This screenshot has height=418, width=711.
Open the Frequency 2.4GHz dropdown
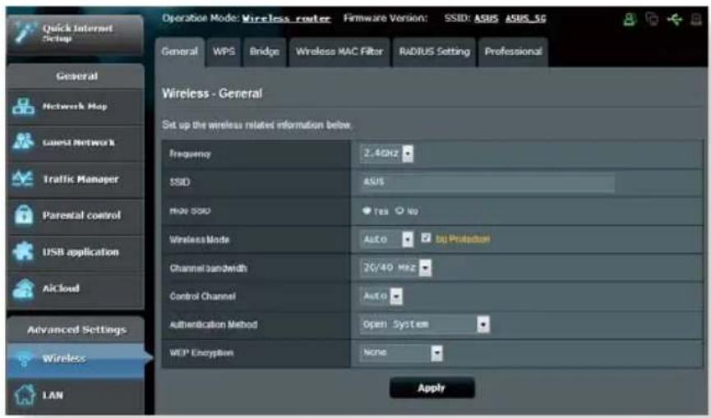[387, 154]
